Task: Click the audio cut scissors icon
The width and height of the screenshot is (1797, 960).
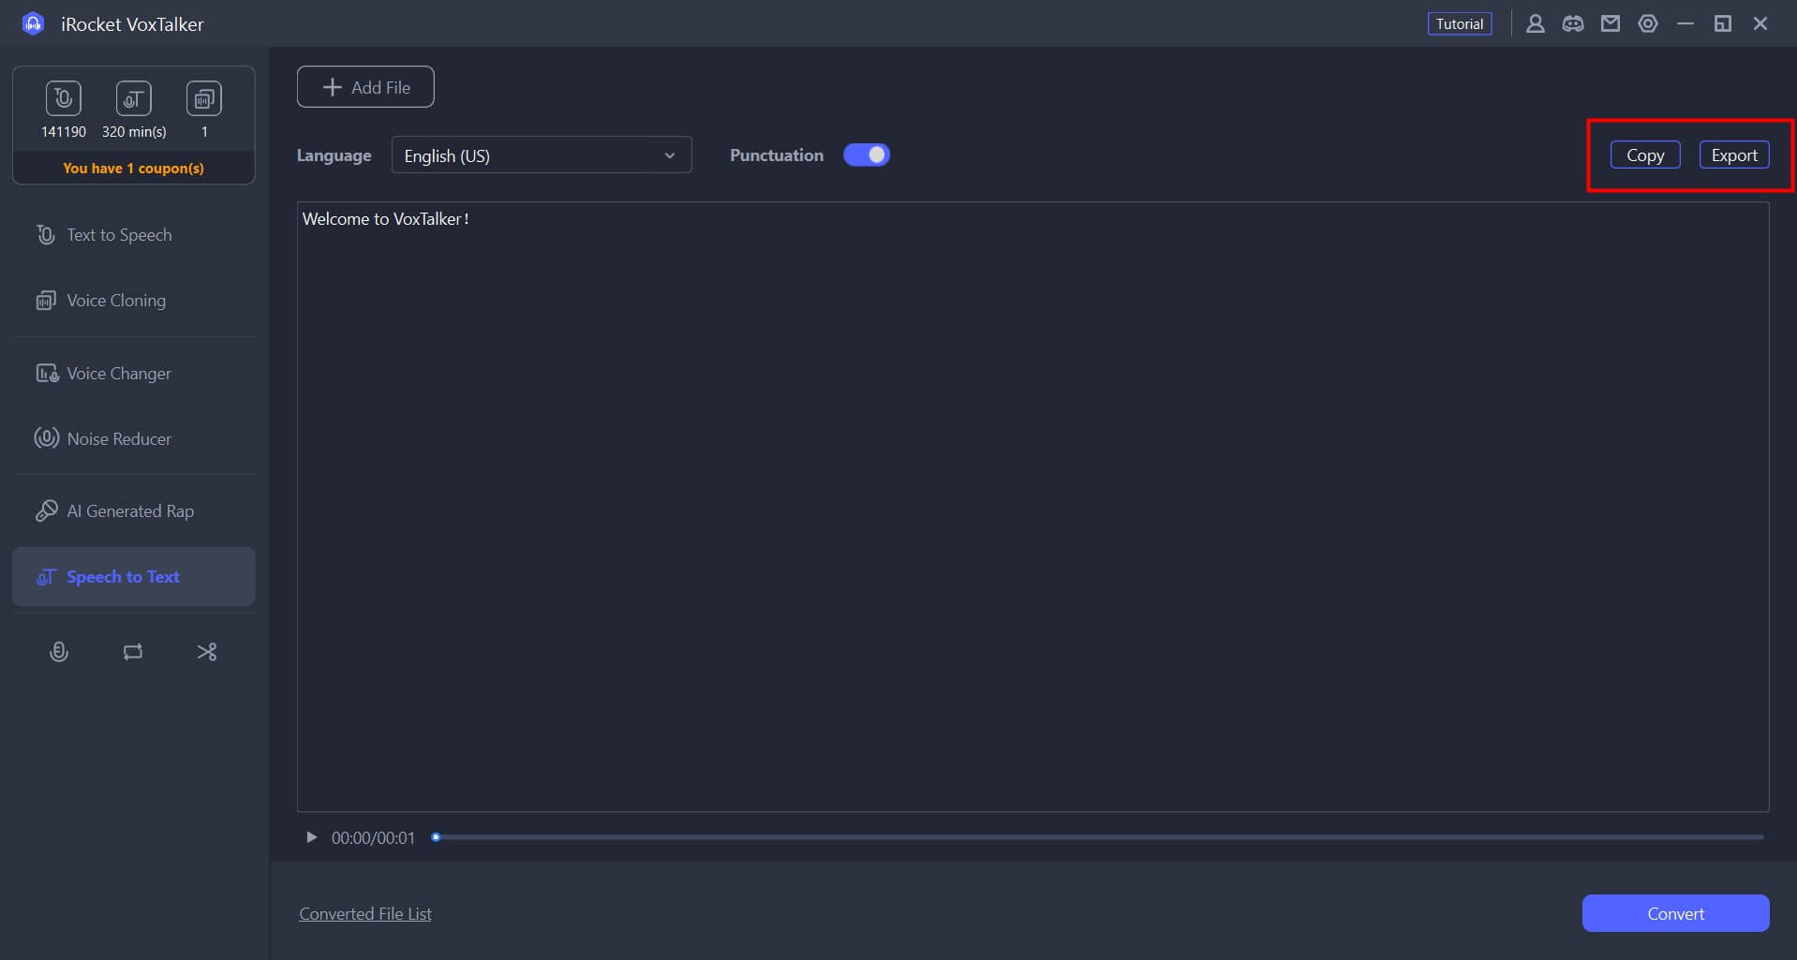Action: 207,652
